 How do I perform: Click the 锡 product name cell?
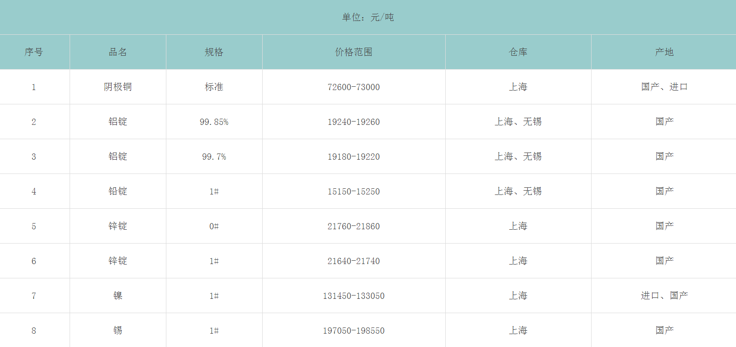coord(118,330)
